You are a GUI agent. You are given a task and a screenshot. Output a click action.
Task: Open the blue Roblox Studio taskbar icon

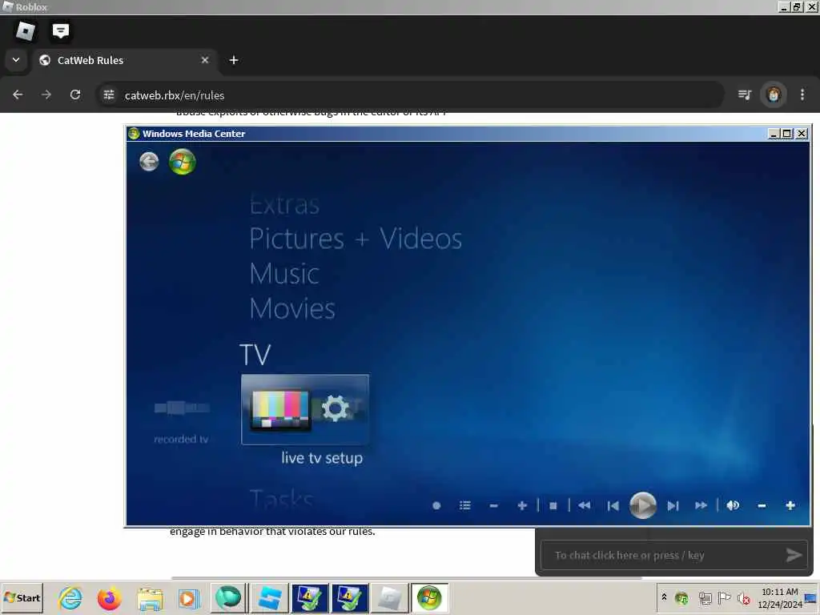[271, 597]
